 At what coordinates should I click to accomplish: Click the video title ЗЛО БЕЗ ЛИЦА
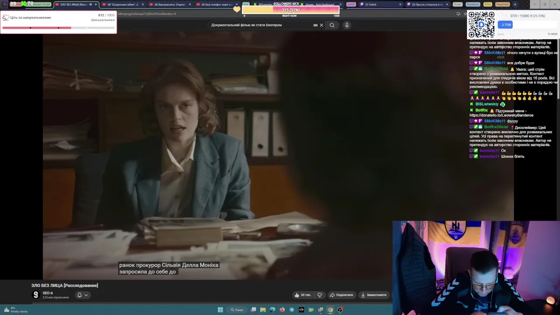(x=65, y=285)
